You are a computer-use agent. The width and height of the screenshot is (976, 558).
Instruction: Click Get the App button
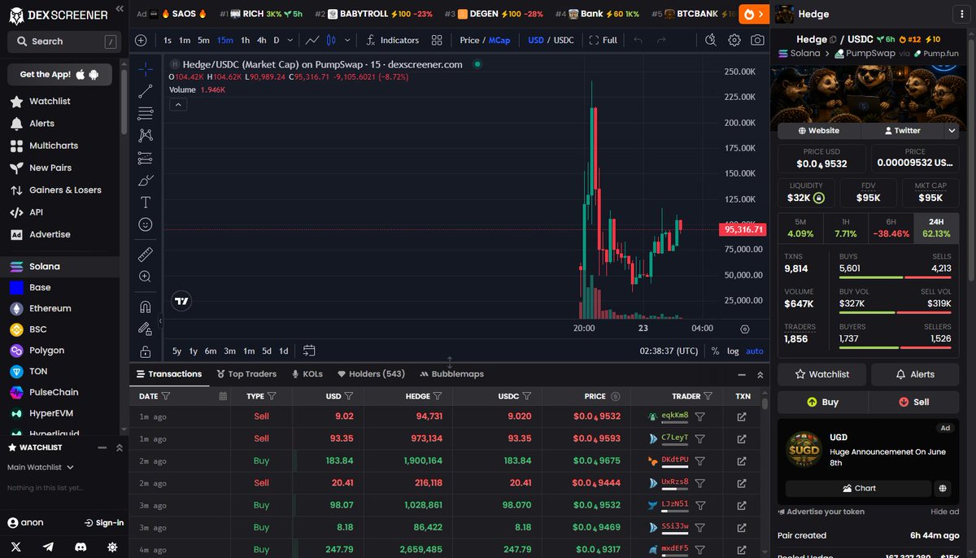pyautogui.click(x=59, y=74)
